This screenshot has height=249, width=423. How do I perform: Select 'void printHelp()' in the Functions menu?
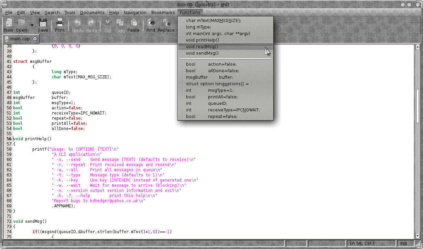pos(226,40)
